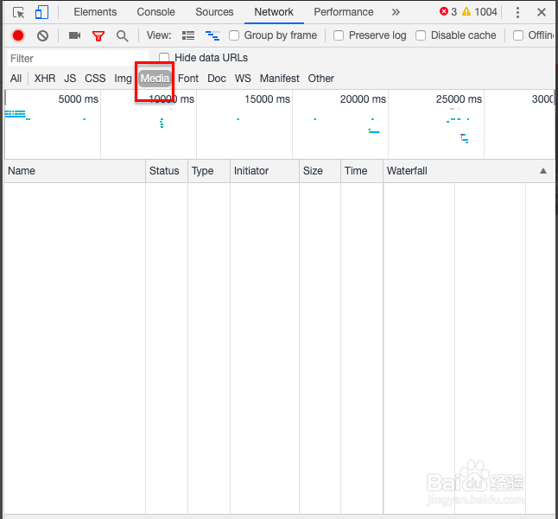The height and width of the screenshot is (519, 558).
Task: Go to the Performance tab
Action: click(x=344, y=12)
